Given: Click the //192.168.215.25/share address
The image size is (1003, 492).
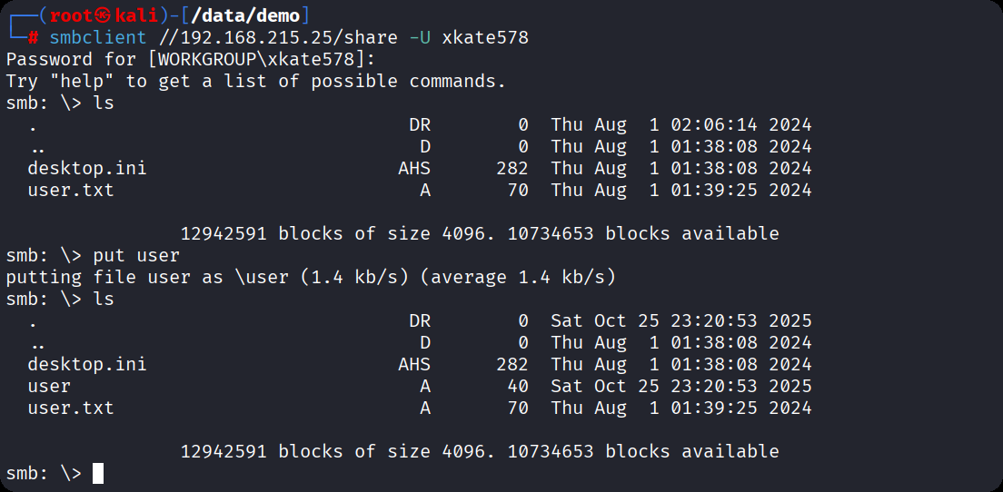Looking at the screenshot, I should click(277, 37).
